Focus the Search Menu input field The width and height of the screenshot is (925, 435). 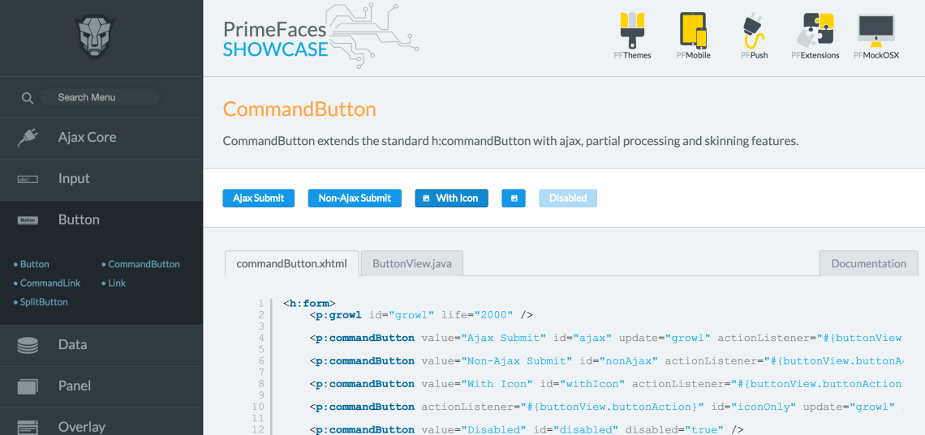click(99, 98)
